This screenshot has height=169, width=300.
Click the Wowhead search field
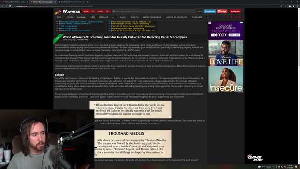click(x=154, y=11)
